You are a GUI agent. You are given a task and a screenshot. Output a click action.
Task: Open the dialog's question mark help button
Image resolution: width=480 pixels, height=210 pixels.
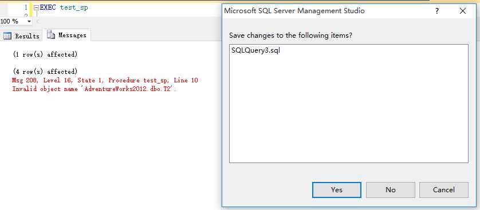pos(437,11)
